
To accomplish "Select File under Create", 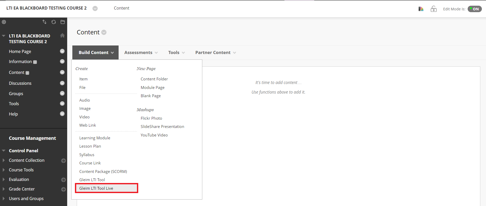I will point(82,88).
